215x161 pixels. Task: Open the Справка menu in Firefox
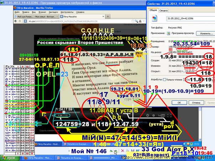point(80,12)
